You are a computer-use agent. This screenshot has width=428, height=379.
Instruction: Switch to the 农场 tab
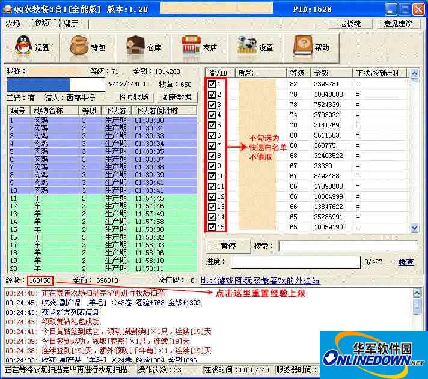tap(13, 24)
